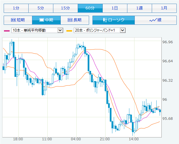
Task: Click the magenta indicator color swatch
Action: click(6, 30)
